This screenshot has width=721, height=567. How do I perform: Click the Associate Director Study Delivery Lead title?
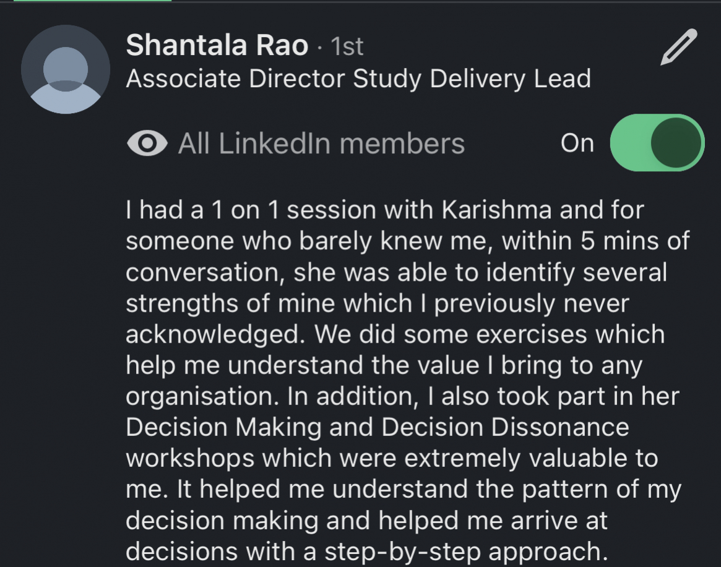click(358, 79)
